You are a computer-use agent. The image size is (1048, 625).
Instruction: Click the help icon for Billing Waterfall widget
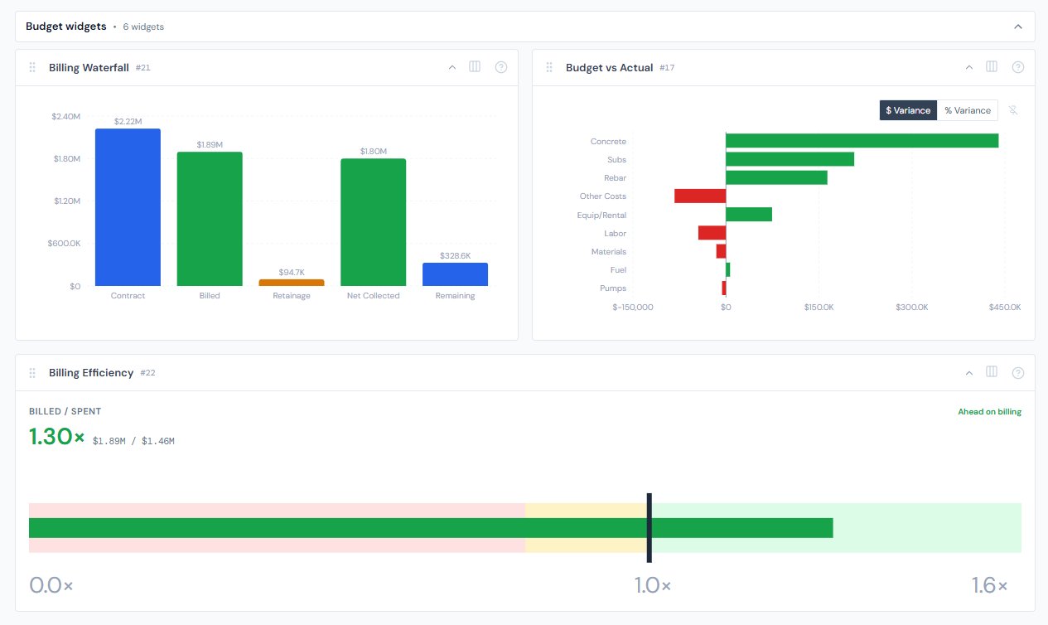click(501, 67)
